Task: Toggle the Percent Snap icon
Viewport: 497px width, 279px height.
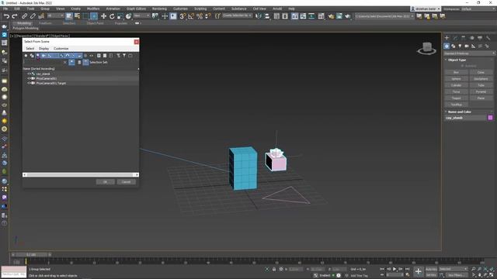Action: pos(200,16)
